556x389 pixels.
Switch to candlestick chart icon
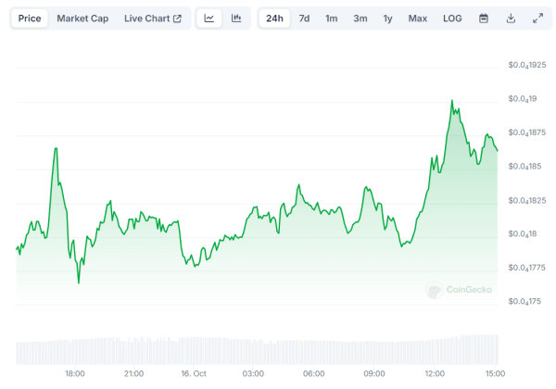[236, 19]
